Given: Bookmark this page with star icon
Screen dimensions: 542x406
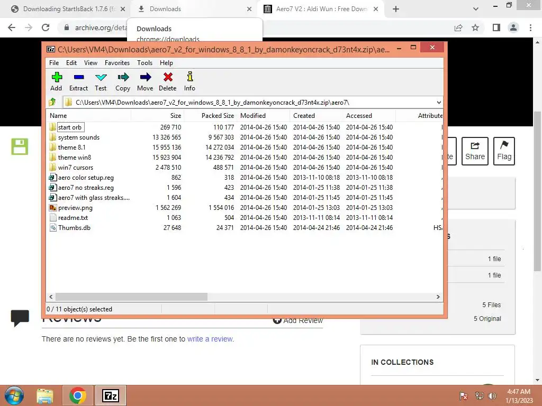Looking at the screenshot, I should [x=475, y=27].
